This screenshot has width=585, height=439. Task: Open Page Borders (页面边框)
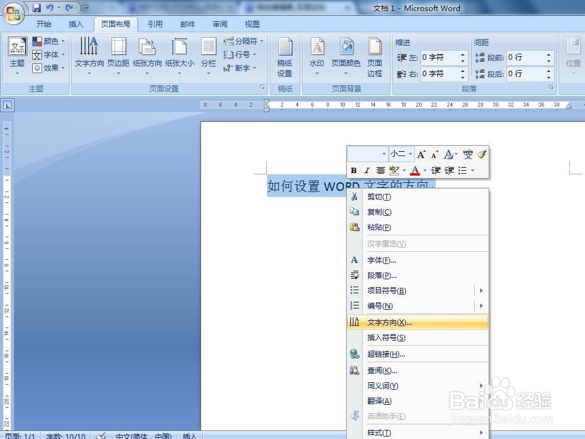click(x=375, y=57)
